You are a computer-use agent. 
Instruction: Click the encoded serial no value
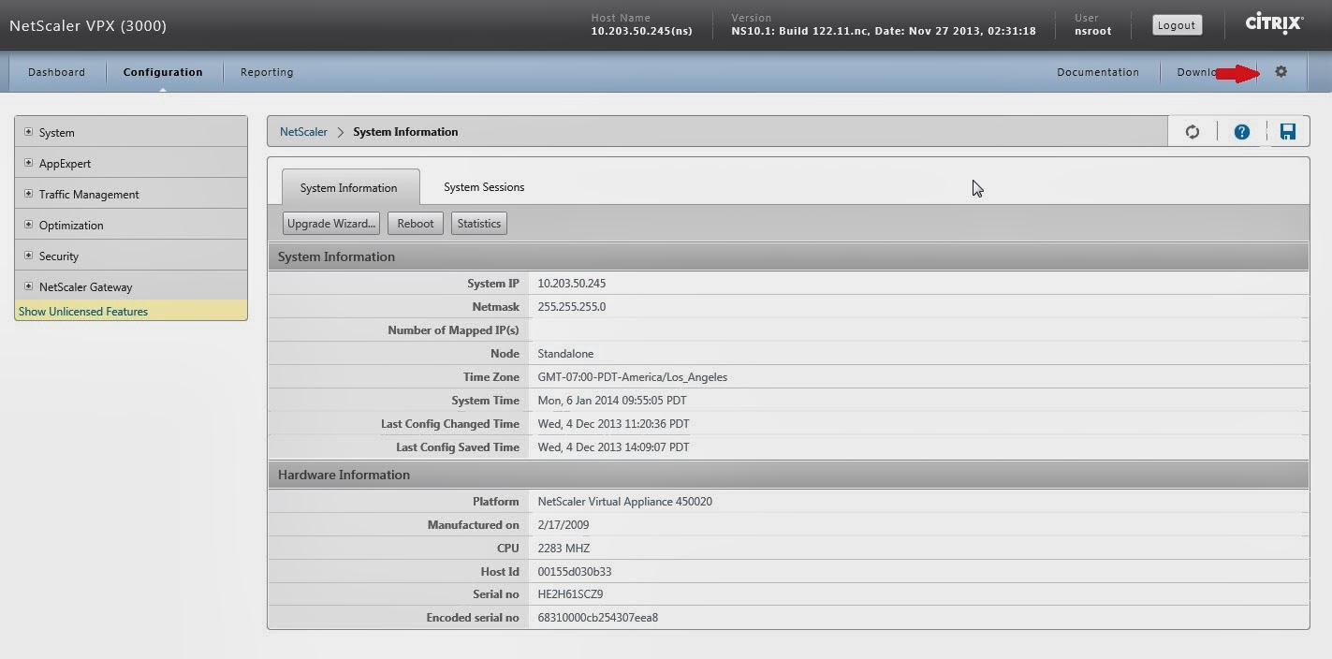coord(597,618)
